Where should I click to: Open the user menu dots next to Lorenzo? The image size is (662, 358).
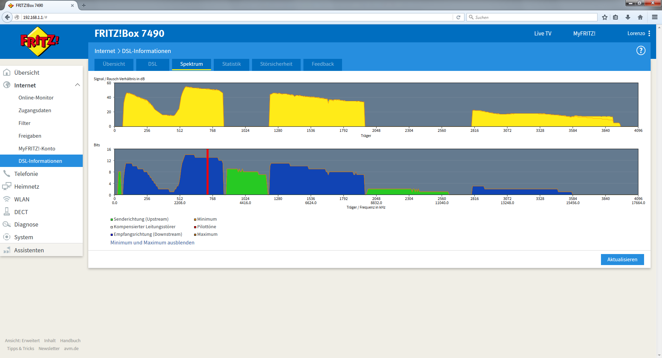coord(649,33)
